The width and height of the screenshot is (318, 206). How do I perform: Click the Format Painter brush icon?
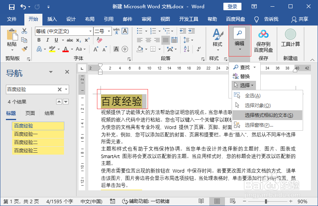point(24,49)
